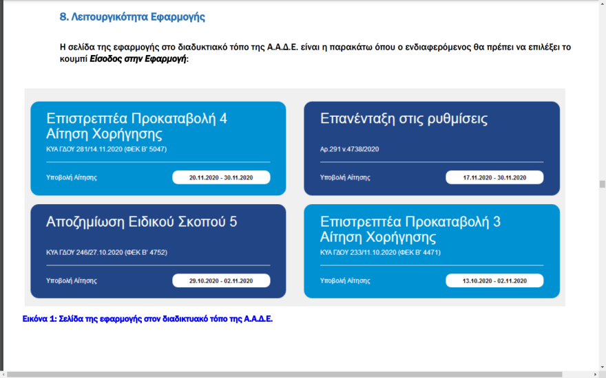Click Υποβολή Αίτησης under Επιστρεπτέα Προκαταβολή 4
The height and width of the screenshot is (378, 606).
(x=72, y=177)
